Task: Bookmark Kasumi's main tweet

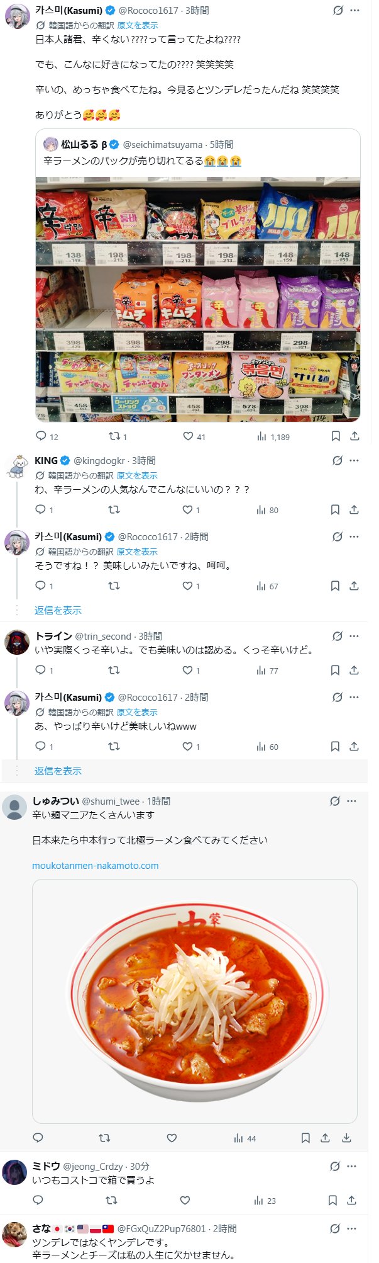Action: pyautogui.click(x=336, y=436)
